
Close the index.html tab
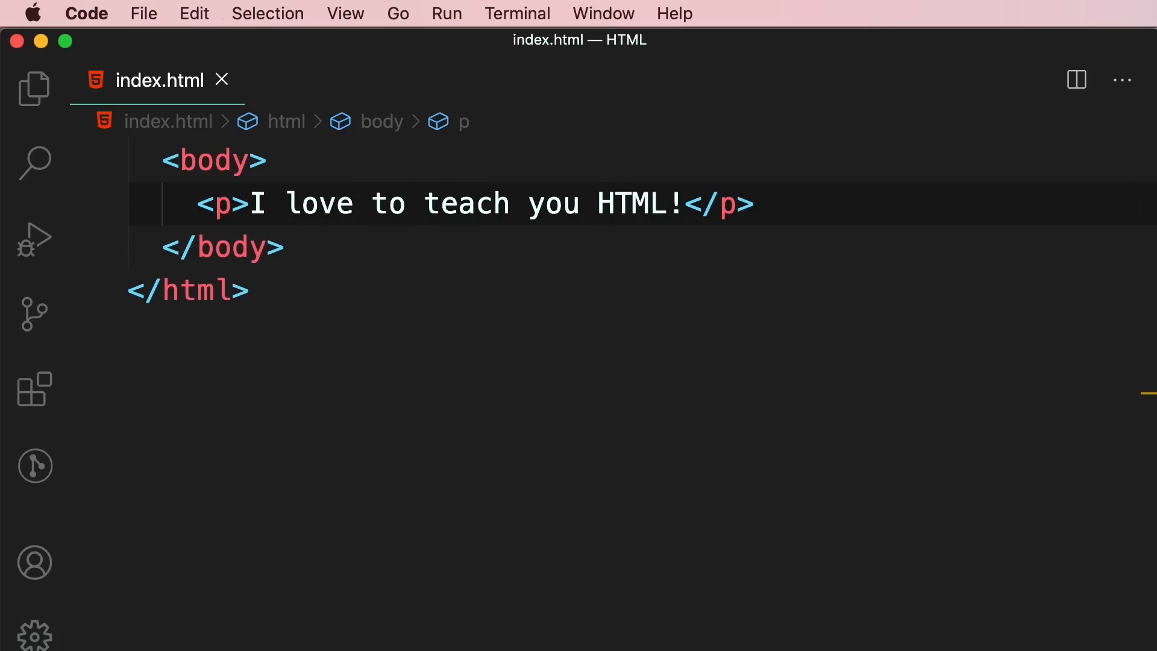pyautogui.click(x=222, y=80)
